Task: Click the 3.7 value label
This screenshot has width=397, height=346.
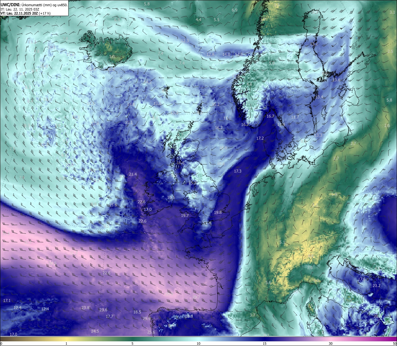Action: point(252,315)
